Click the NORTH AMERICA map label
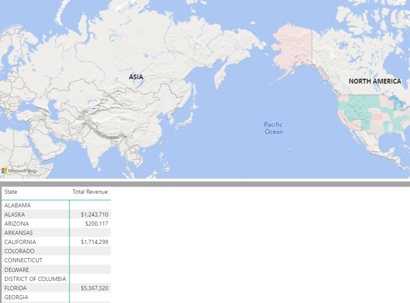The image size is (410, 303). pyautogui.click(x=375, y=81)
